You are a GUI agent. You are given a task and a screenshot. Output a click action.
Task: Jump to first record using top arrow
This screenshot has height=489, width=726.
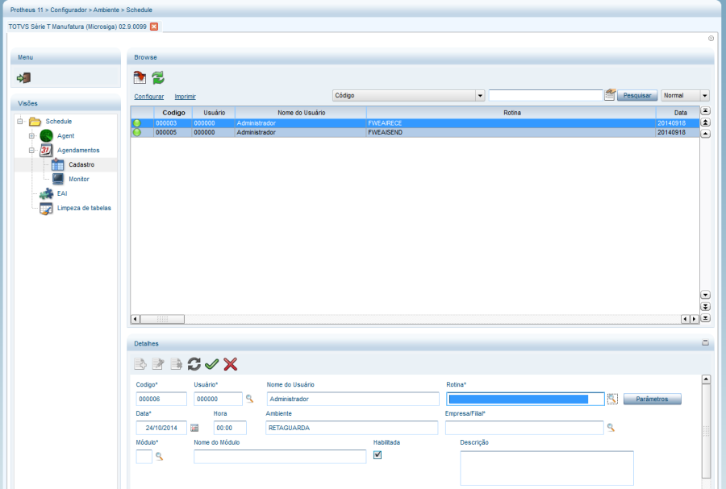[705, 111]
